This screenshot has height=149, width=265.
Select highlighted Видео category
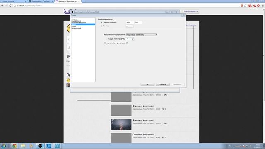(x=83, y=24)
